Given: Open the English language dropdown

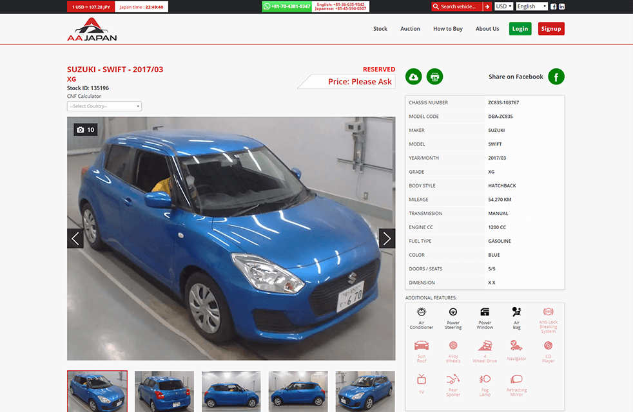Looking at the screenshot, I should 532,6.
